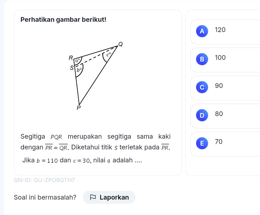This screenshot has height=215, width=260.
Task: Choose answer option 100
Action: [220, 58]
